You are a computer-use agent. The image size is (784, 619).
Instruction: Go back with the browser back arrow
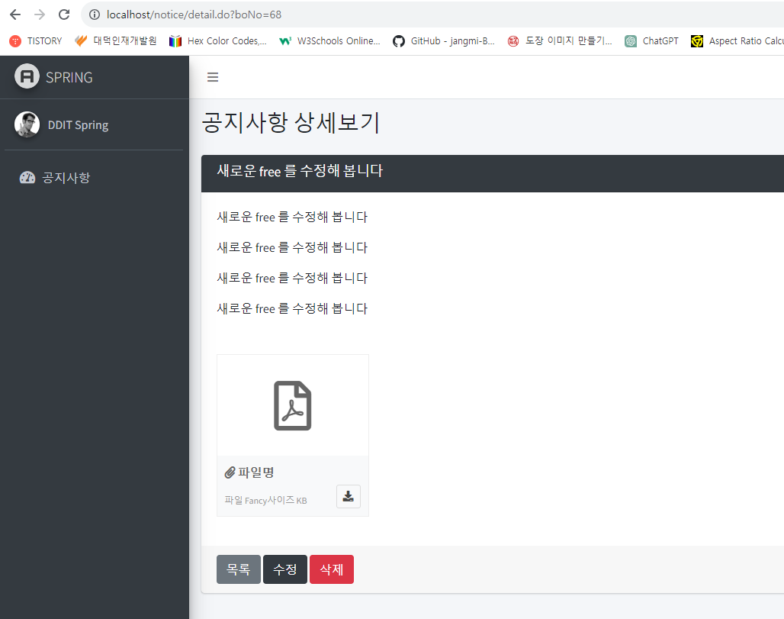coord(15,15)
